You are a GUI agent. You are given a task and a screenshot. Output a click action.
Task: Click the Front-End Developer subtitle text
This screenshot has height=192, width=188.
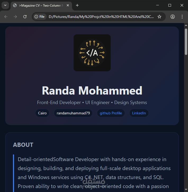(x=92, y=102)
